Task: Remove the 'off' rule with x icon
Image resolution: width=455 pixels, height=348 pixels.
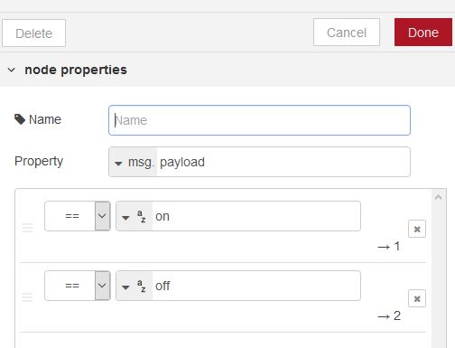Action: 417,298
